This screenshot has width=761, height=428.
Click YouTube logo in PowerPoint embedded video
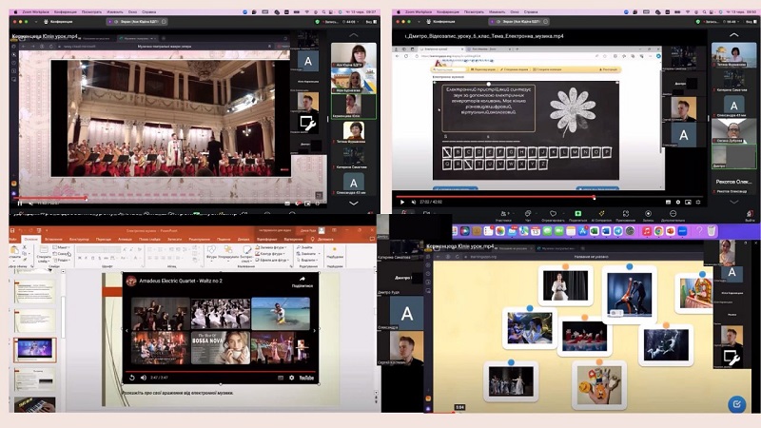coord(306,378)
